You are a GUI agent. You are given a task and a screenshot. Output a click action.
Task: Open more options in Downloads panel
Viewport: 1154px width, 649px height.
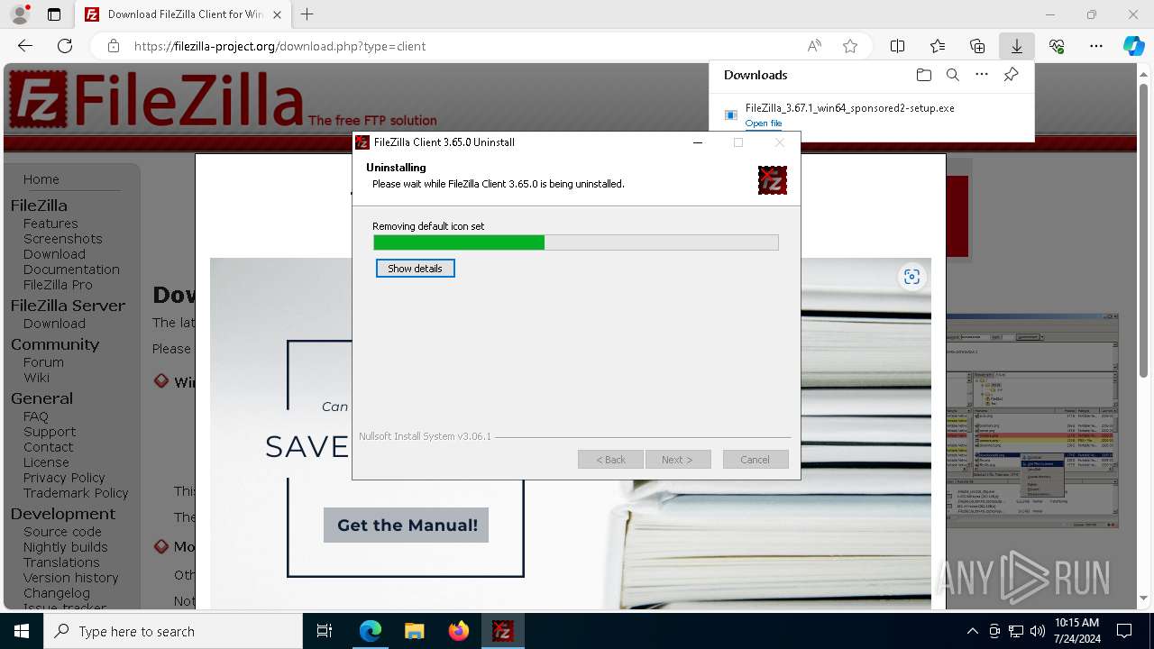tap(982, 75)
